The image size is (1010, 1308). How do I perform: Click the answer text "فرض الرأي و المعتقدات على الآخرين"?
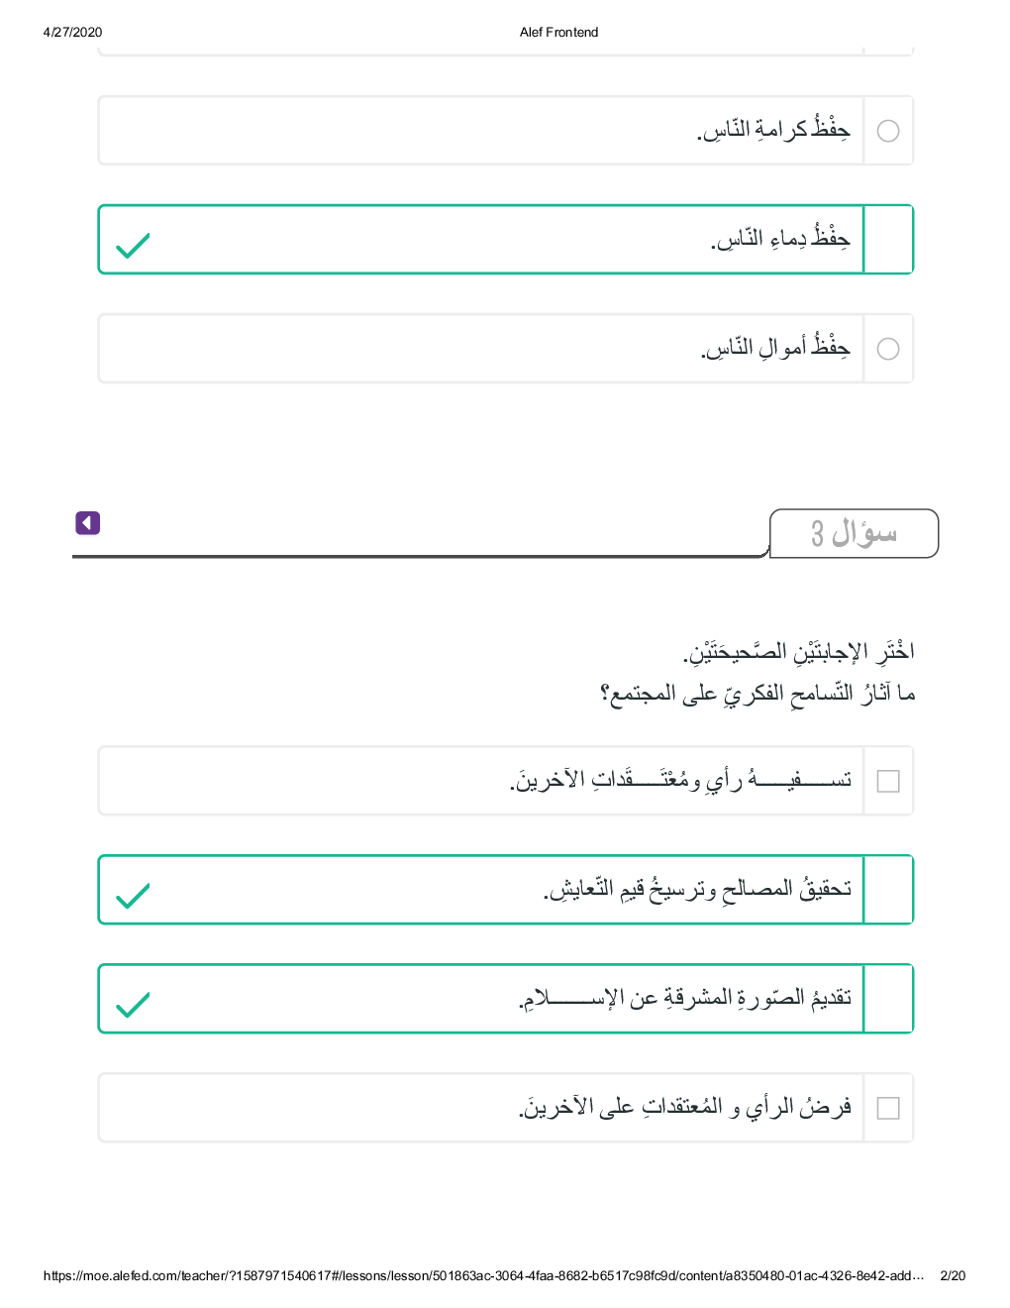[x=685, y=1107]
